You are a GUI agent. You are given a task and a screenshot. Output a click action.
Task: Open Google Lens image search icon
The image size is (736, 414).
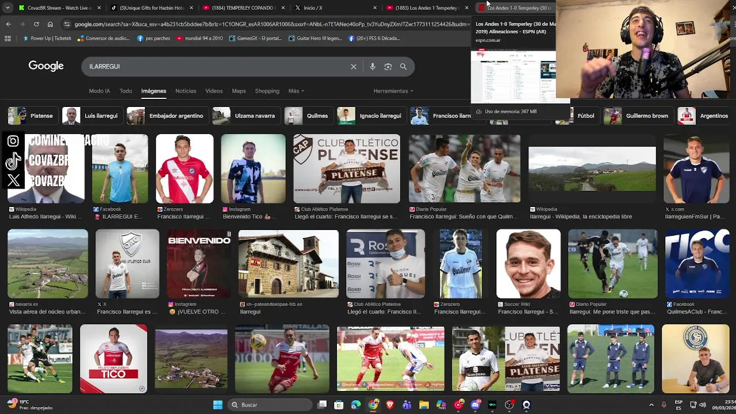click(x=388, y=67)
